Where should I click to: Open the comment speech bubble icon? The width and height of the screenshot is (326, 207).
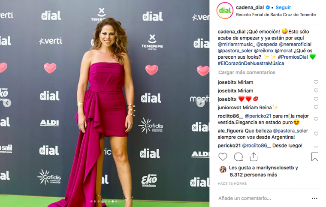pos(238,157)
